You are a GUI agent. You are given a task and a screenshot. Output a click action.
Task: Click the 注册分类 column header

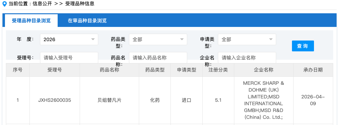[x=218, y=70]
